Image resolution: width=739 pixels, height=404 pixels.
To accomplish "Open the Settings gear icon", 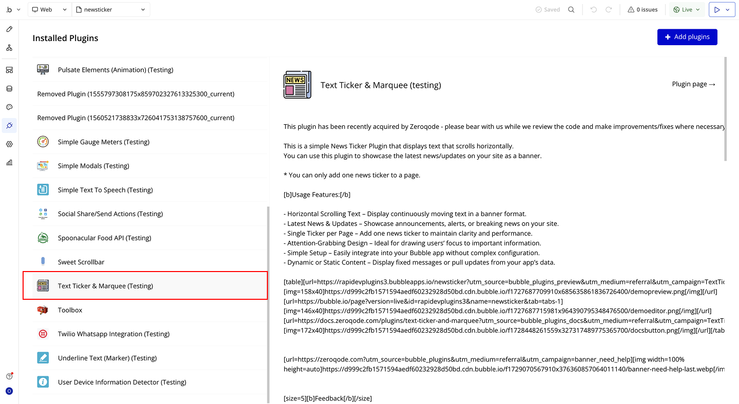I will [9, 144].
